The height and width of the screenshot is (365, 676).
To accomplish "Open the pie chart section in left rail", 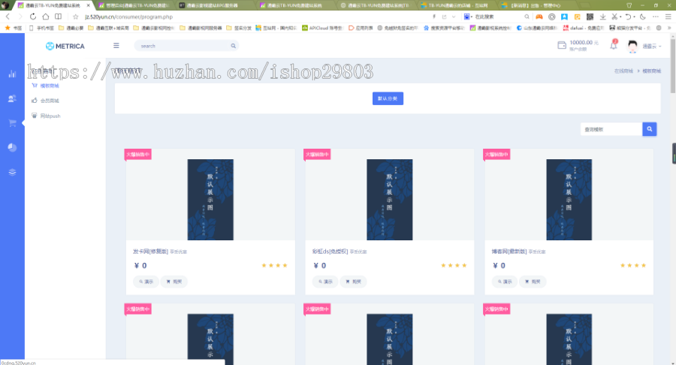I will click(x=12, y=148).
